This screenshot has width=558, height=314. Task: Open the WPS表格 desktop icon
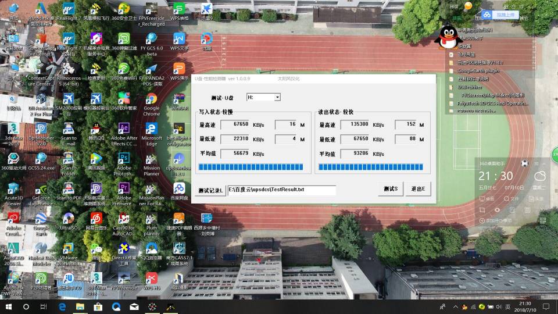pos(179,12)
